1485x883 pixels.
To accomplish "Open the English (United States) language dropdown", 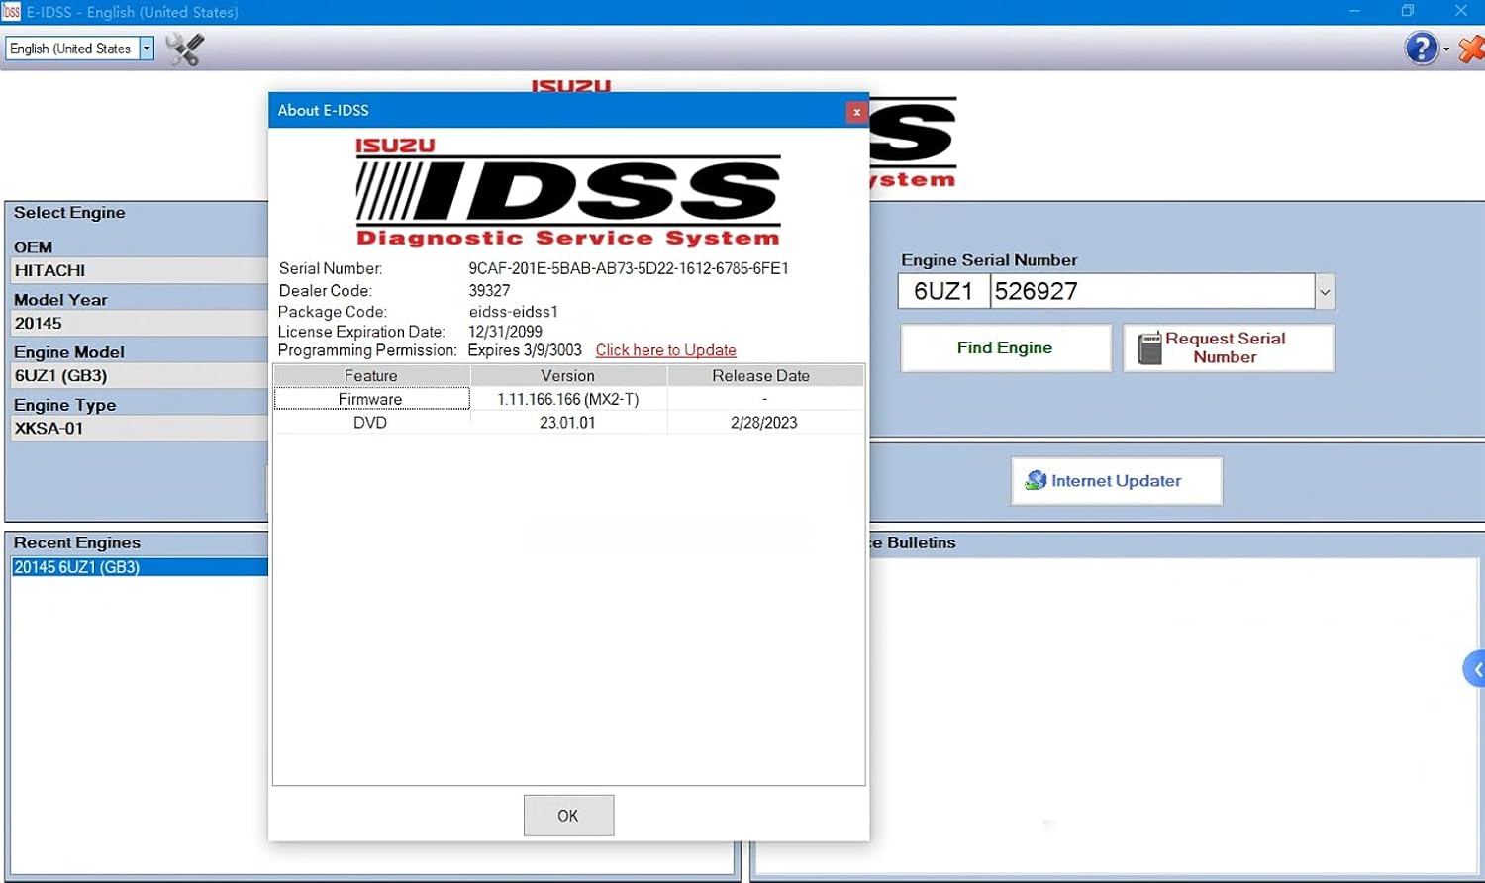I will click(147, 49).
